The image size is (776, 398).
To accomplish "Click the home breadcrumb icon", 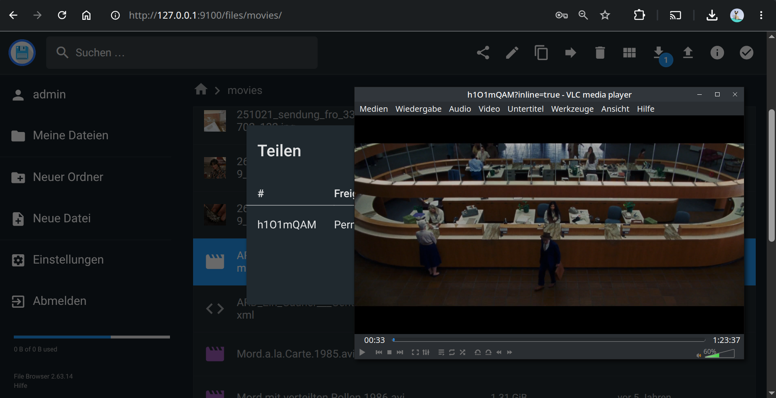I will click(201, 89).
